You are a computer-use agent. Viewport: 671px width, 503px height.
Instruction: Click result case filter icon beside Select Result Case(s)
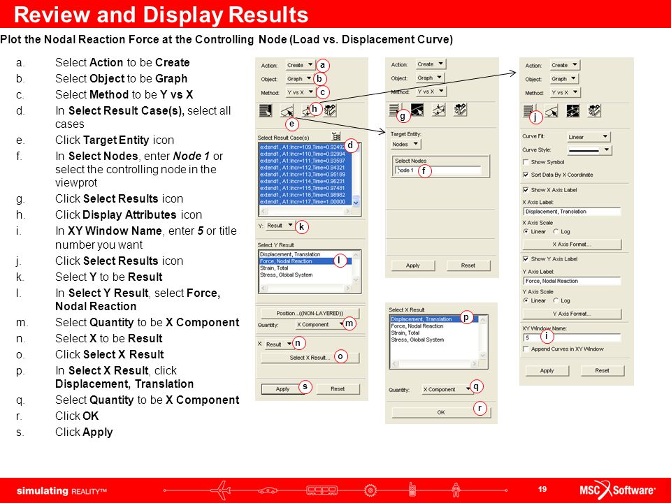(x=336, y=136)
